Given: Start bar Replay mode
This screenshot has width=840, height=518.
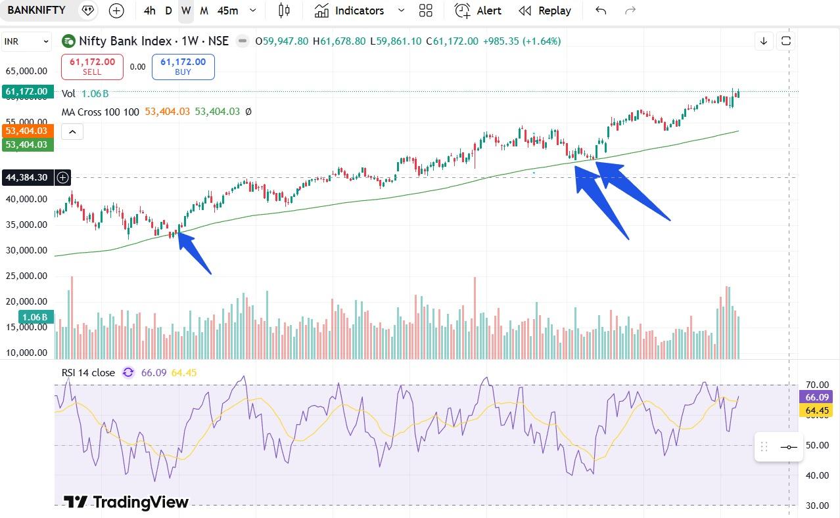Looking at the screenshot, I should [x=545, y=11].
